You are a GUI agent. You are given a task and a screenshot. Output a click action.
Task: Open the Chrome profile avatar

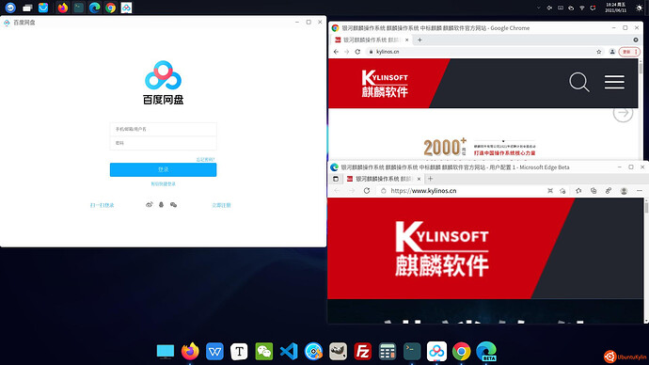[x=612, y=52]
